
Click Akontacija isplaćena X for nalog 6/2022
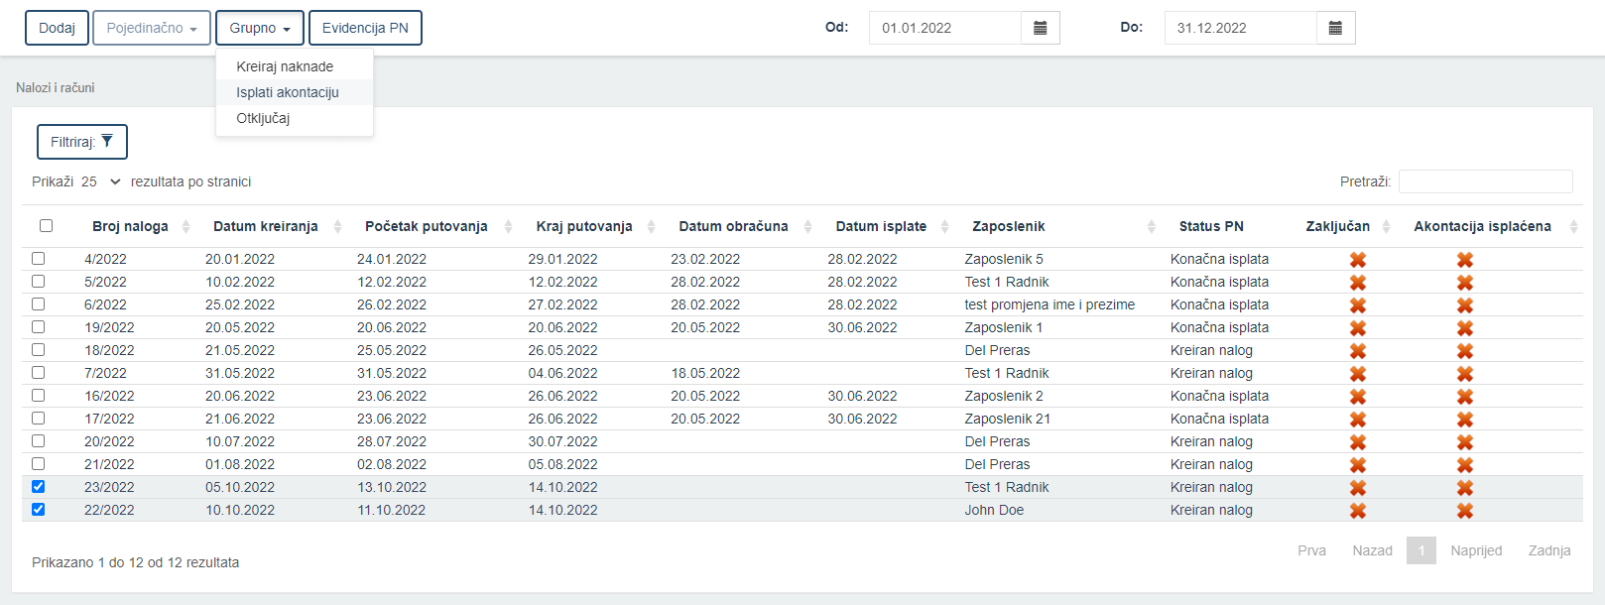[1465, 305]
